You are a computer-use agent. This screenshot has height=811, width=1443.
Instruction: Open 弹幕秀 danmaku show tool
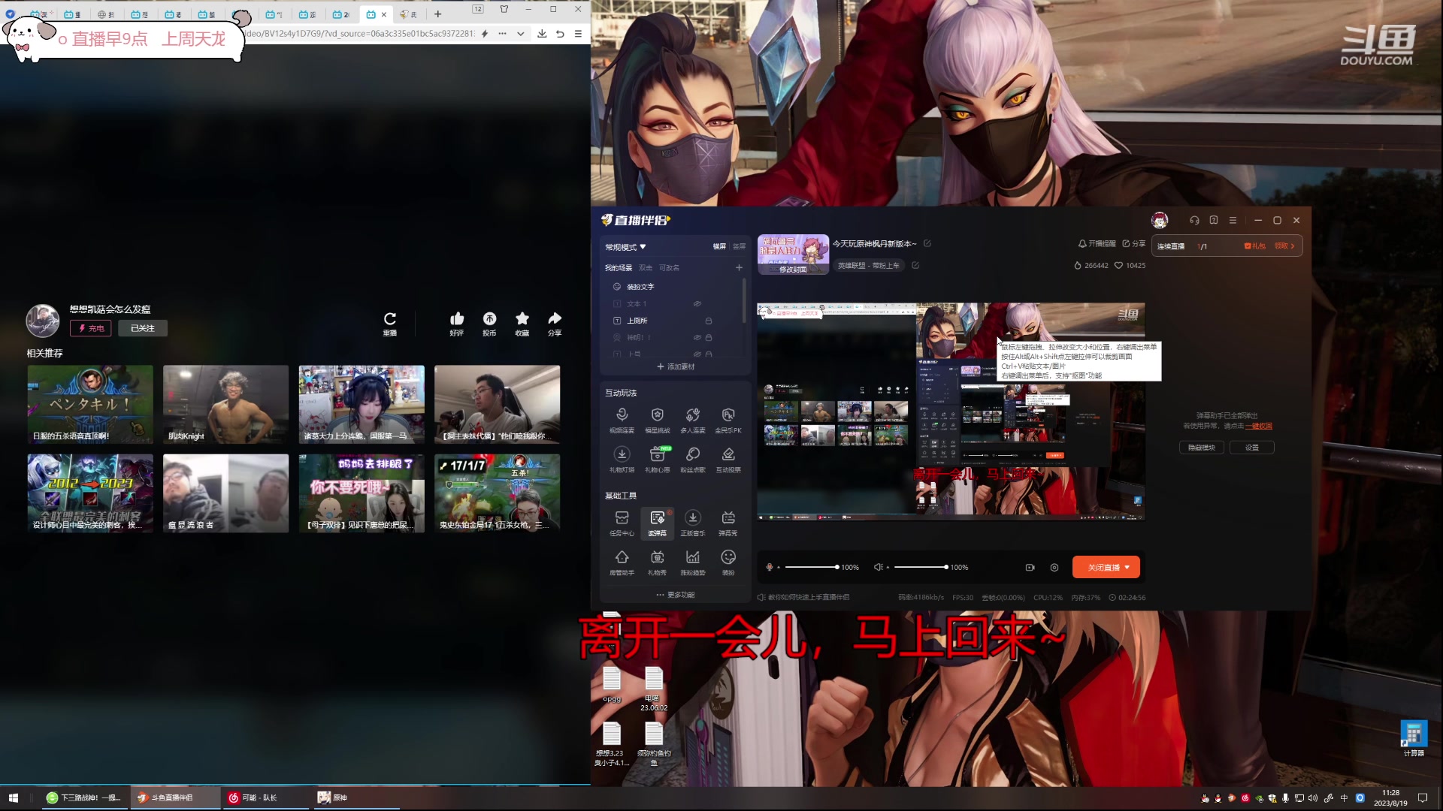(728, 523)
